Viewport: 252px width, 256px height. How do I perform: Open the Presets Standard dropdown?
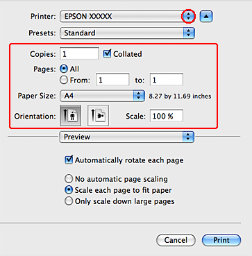pyautogui.click(x=127, y=33)
